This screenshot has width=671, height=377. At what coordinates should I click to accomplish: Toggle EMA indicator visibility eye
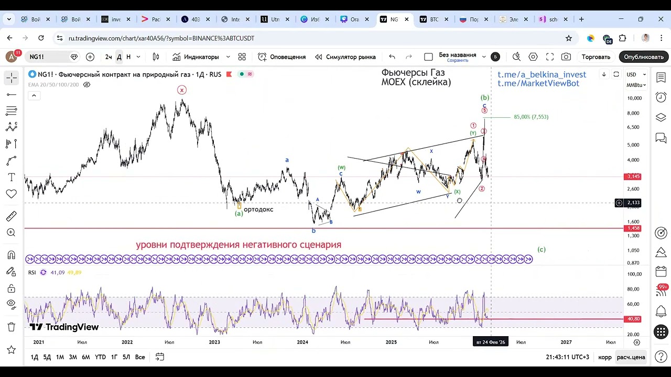[87, 84]
